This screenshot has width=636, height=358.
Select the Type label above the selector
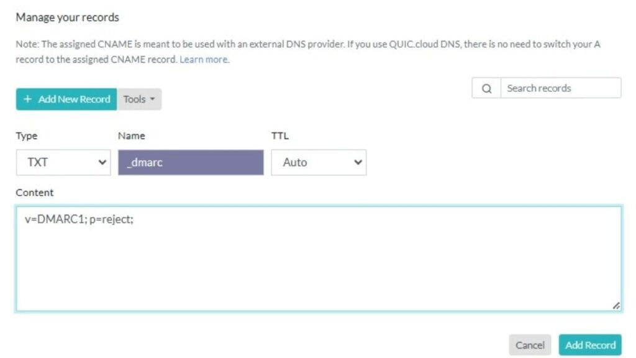pos(26,135)
